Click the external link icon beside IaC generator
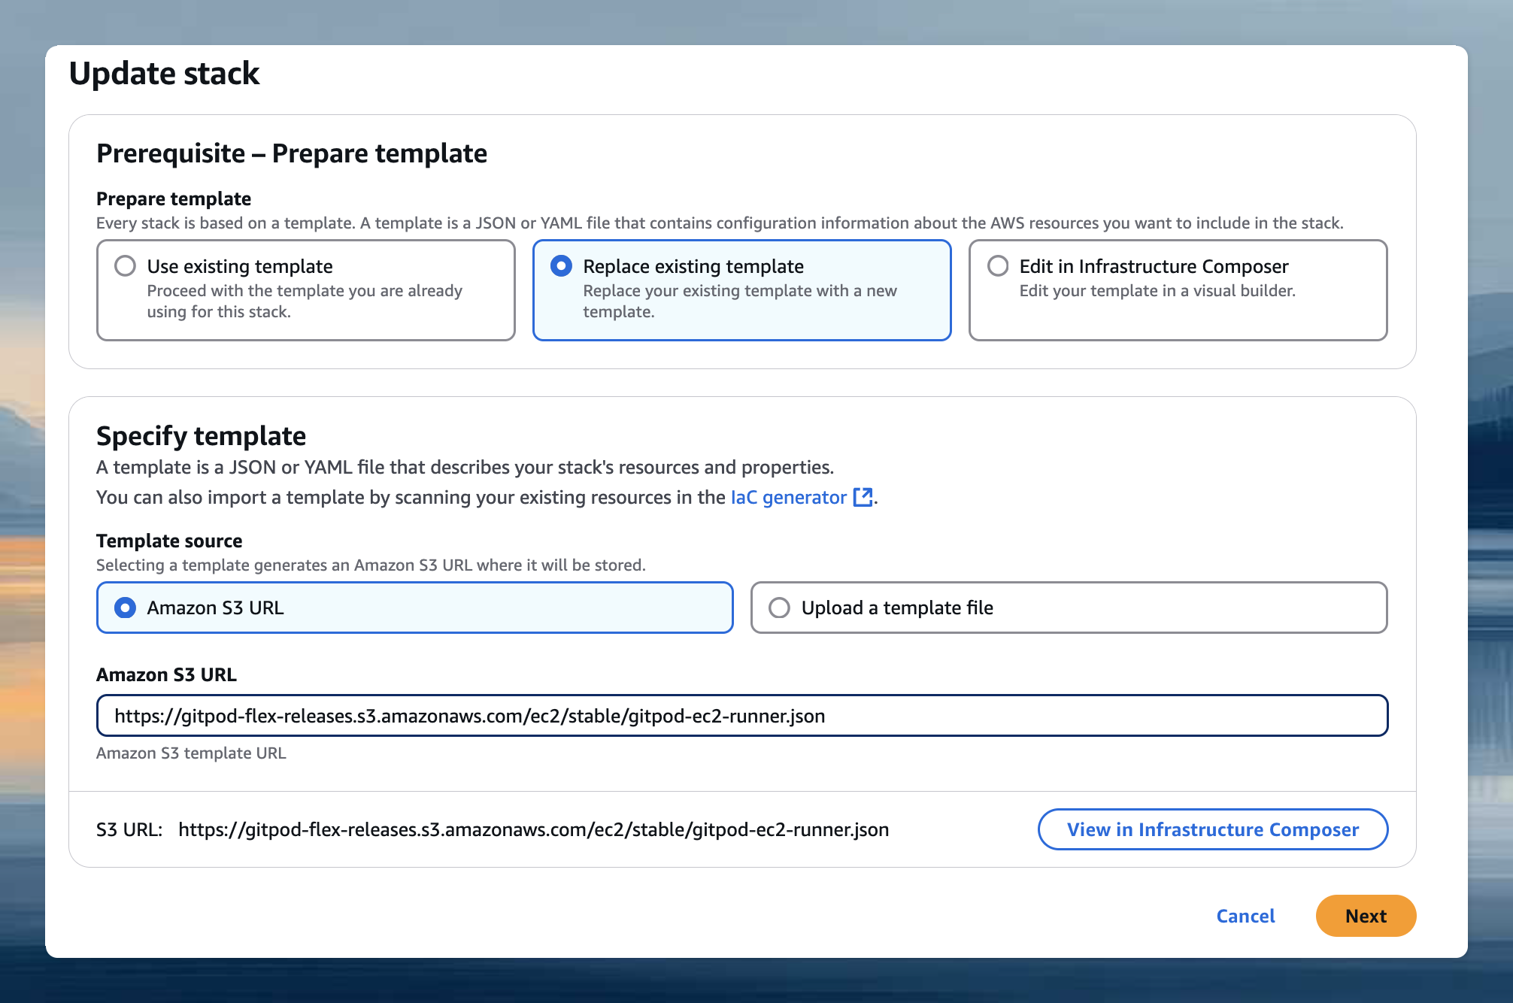This screenshot has height=1003, width=1513. [x=863, y=496]
